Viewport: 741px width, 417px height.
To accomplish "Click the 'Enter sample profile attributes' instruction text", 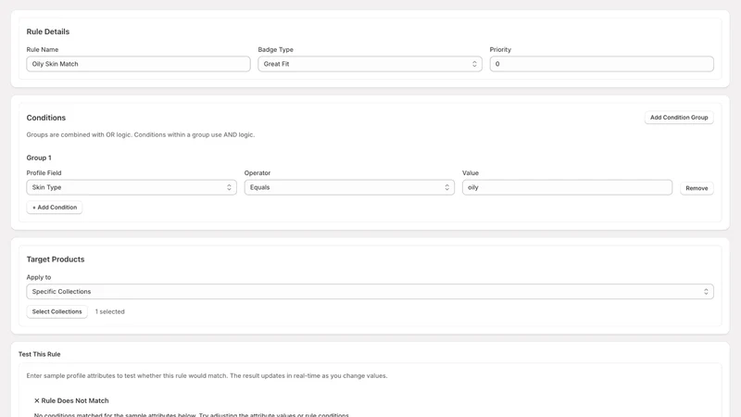I will pyautogui.click(x=207, y=376).
